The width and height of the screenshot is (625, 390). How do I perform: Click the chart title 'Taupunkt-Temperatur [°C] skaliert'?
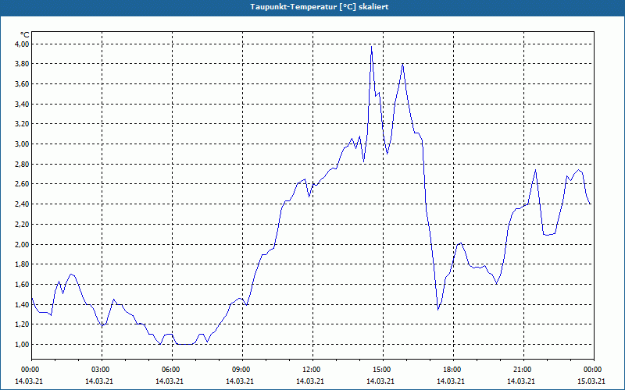[320, 7]
